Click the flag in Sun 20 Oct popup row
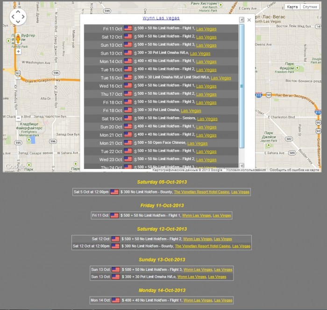Image resolution: width=327 pixels, height=310 pixels. point(128,127)
